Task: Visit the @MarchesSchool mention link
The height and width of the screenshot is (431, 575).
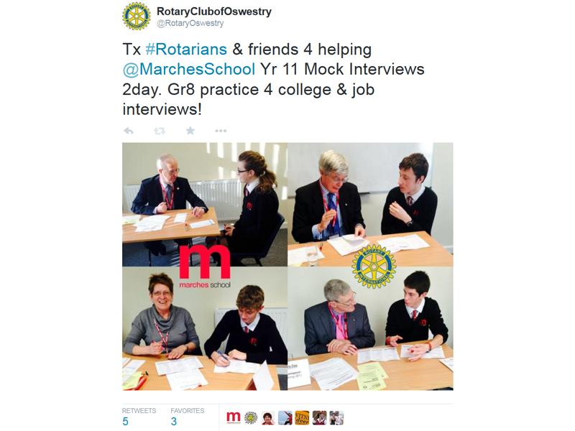Action: click(189, 69)
